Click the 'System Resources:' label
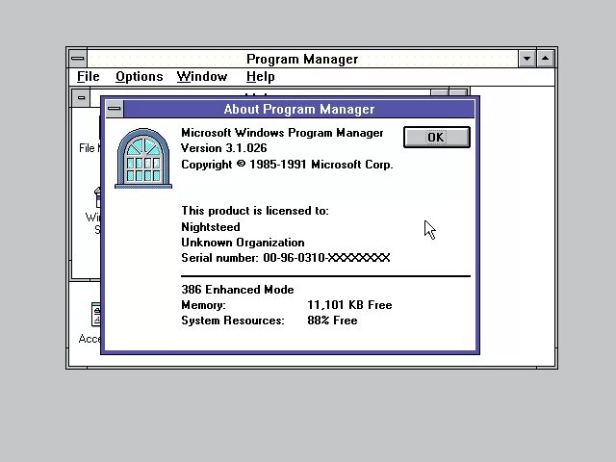616x462 pixels. tap(233, 321)
